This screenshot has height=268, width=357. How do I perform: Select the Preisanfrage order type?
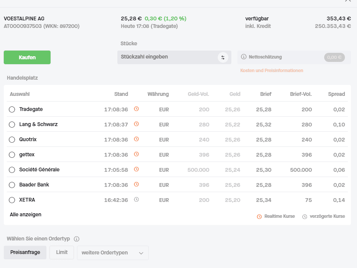coord(25,253)
